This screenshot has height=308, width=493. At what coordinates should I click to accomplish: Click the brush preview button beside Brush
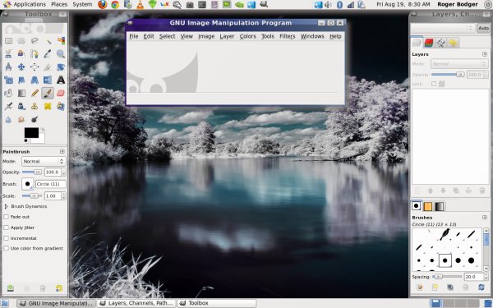pyautogui.click(x=27, y=184)
